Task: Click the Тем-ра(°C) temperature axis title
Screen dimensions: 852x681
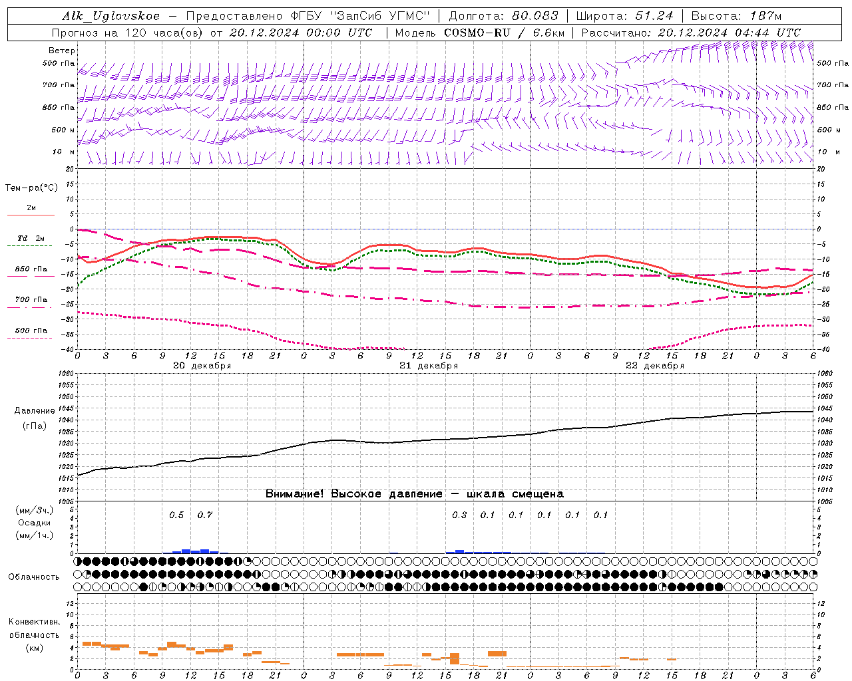Action: 31,188
